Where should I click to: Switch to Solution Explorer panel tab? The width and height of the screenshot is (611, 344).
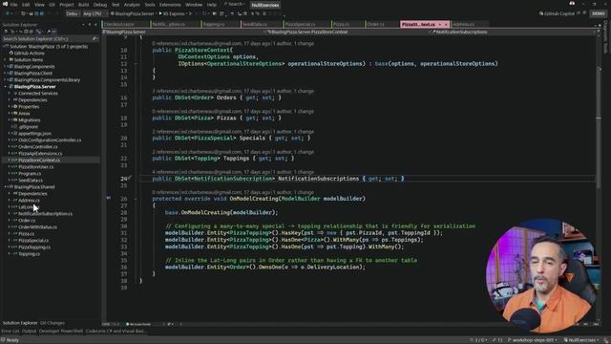(20, 323)
